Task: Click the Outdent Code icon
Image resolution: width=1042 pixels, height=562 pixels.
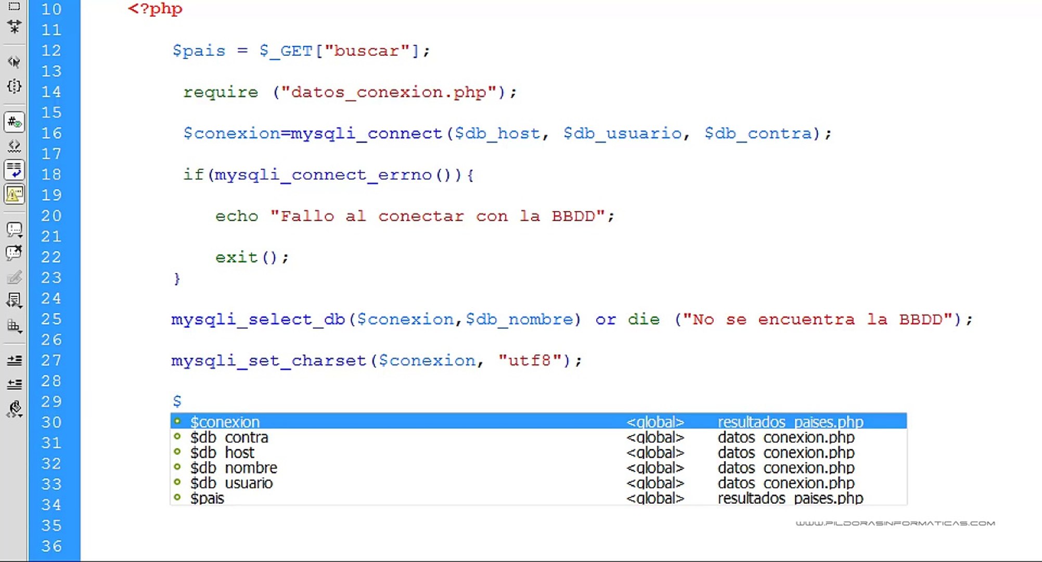Action: (14, 384)
